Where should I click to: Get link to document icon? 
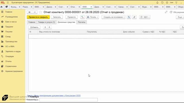[166, 12]
